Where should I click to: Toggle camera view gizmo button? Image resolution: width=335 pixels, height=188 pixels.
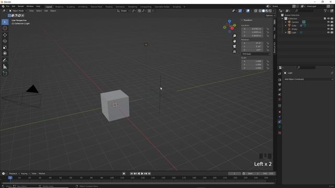[234, 46]
